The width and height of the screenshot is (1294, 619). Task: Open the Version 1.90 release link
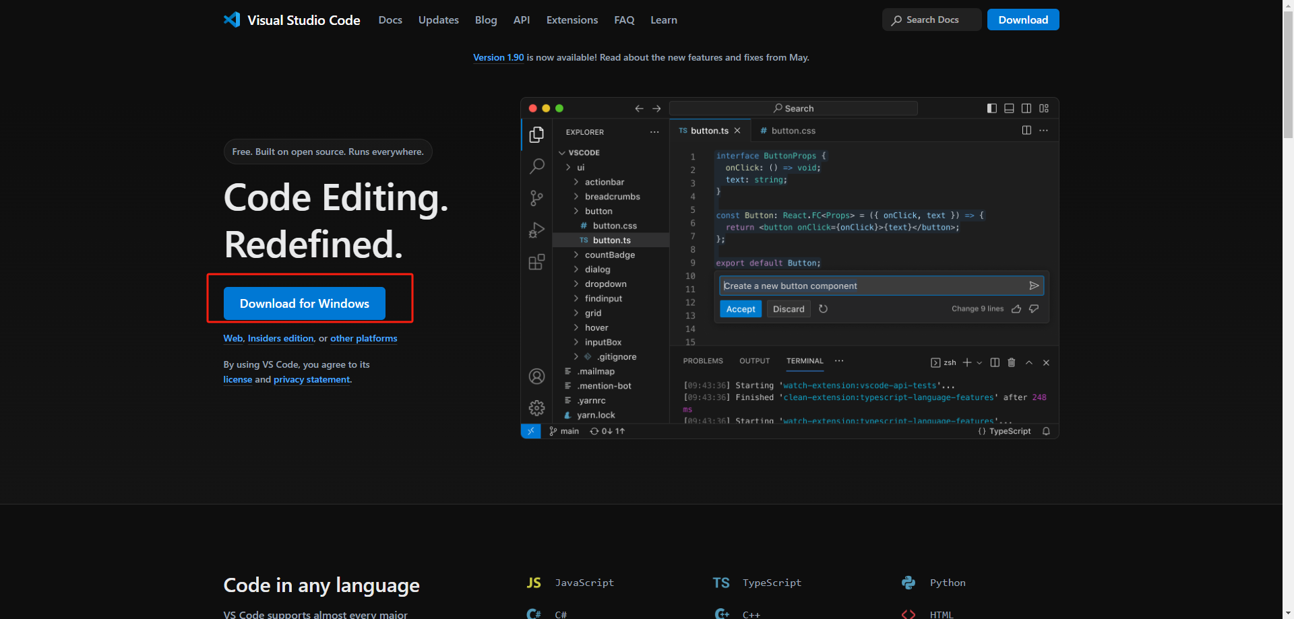[x=499, y=57]
